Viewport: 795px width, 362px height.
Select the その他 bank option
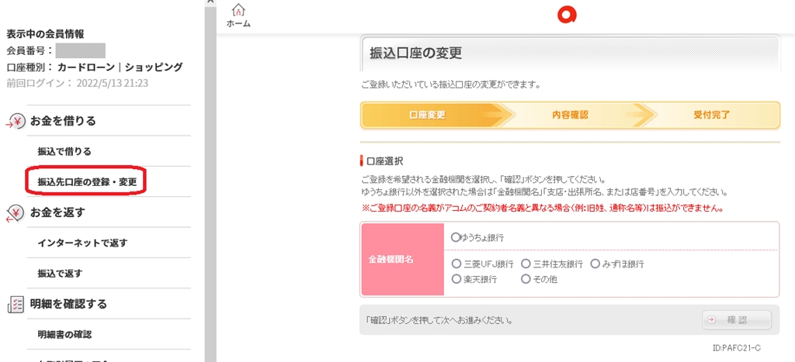[x=526, y=279]
